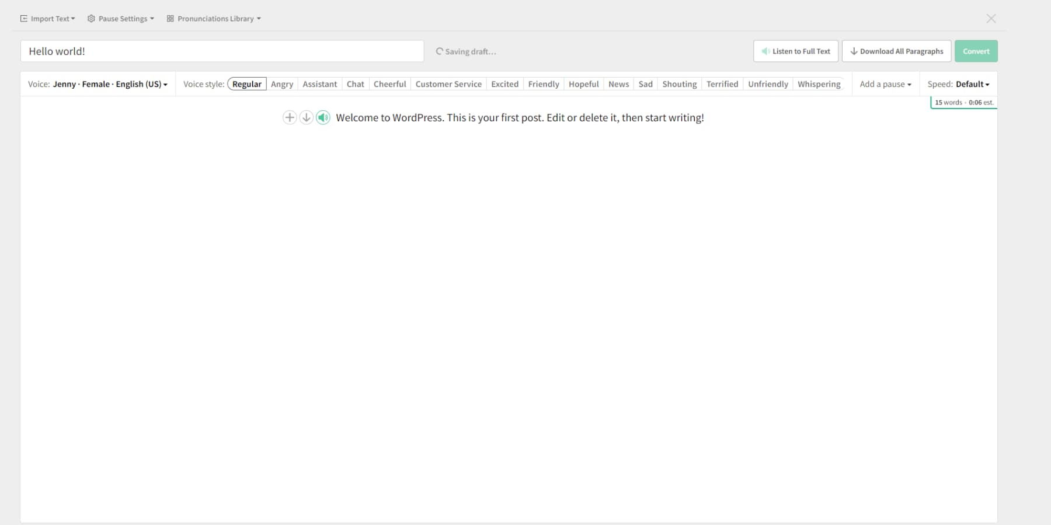Open the Import Text menu icon
1051x525 pixels.
(x=24, y=18)
